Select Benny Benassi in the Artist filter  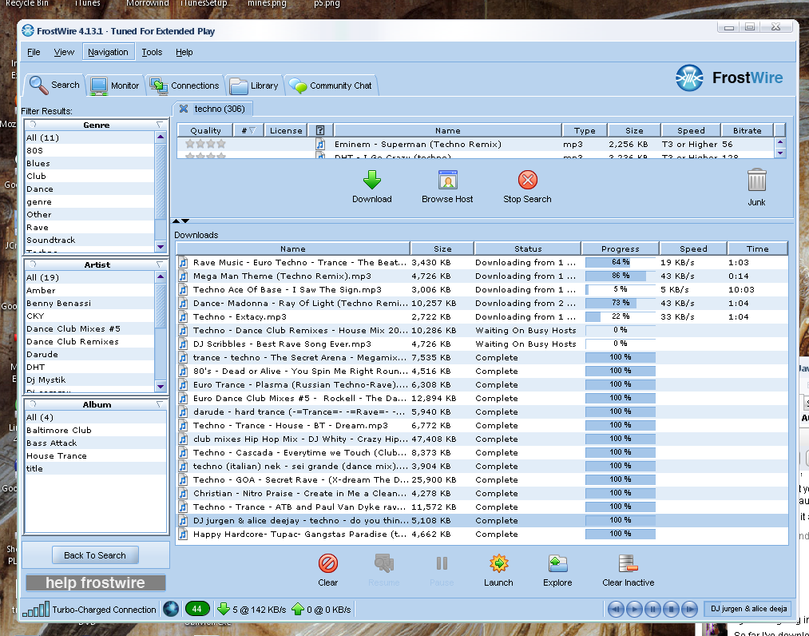point(89,304)
